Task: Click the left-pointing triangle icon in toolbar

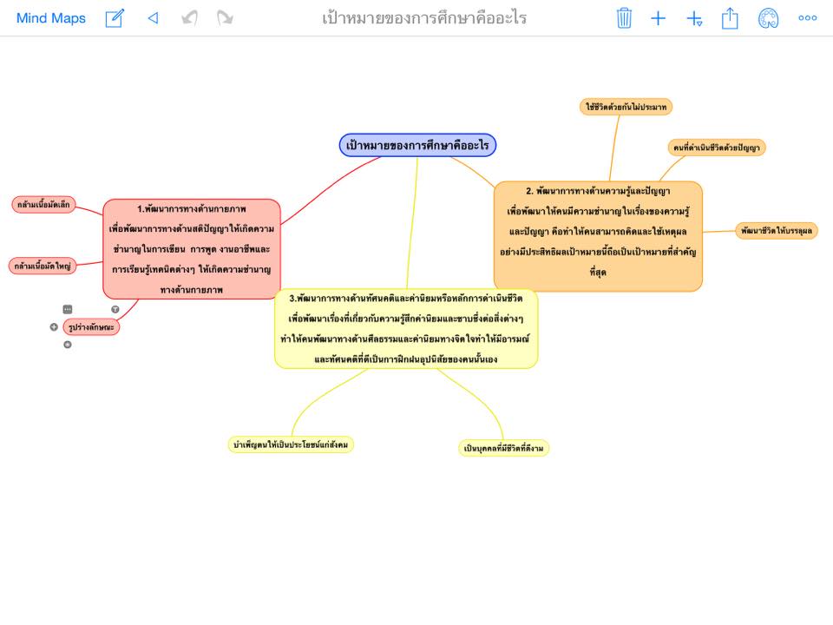Action: tap(153, 18)
